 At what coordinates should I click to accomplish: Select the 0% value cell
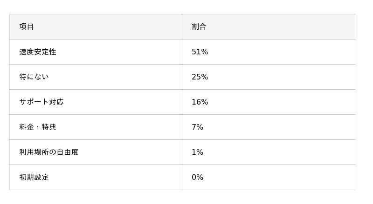point(197,177)
